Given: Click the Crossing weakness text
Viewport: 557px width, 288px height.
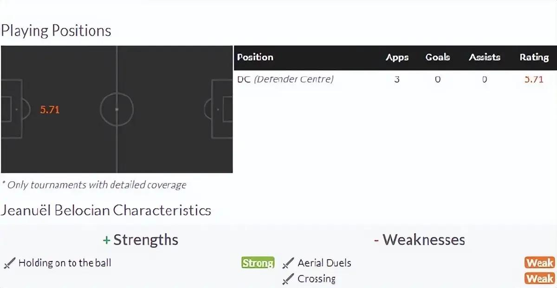Looking at the screenshot, I should click(317, 279).
